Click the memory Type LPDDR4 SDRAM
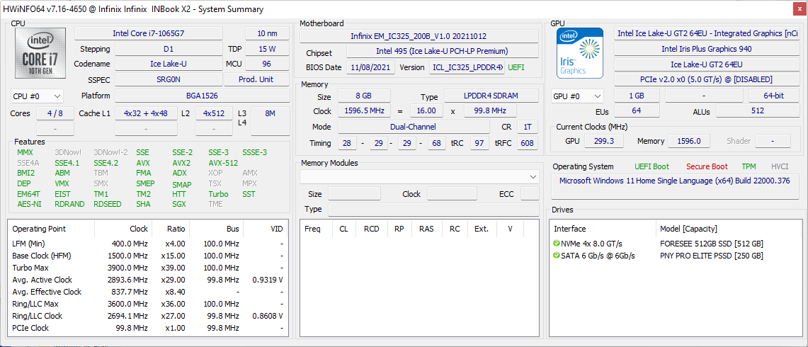808x347 pixels. pyautogui.click(x=491, y=96)
